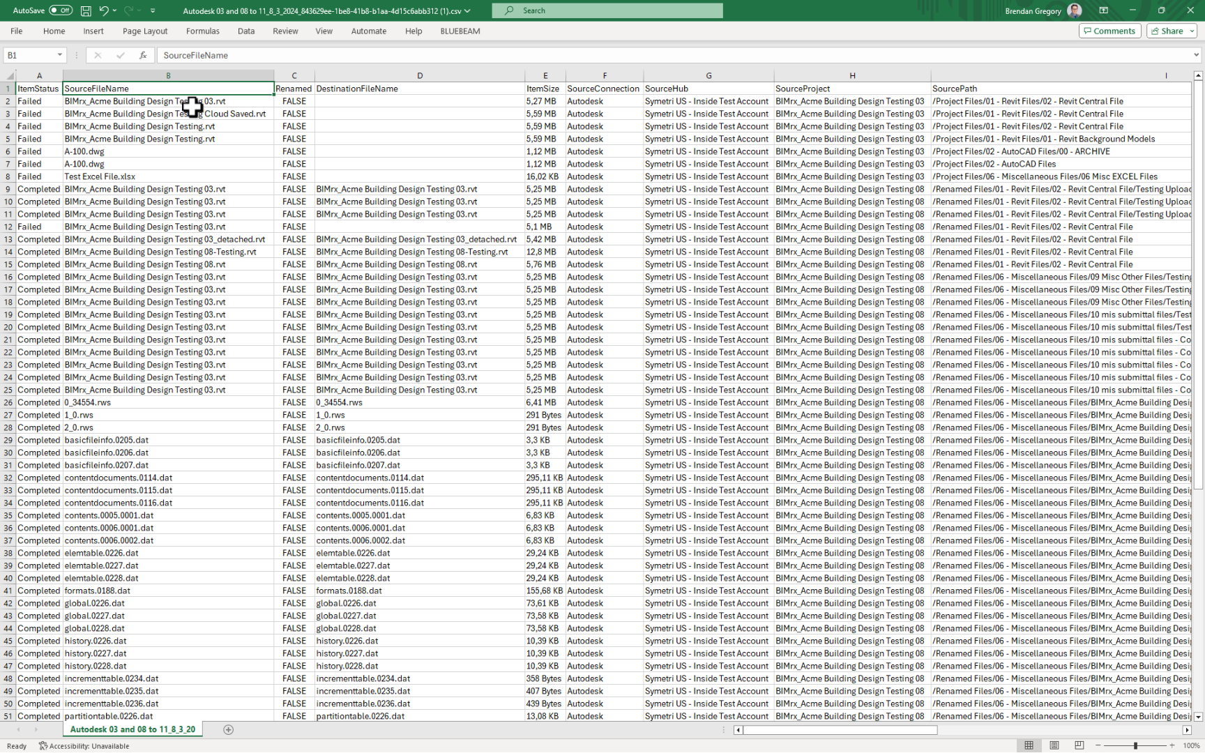Click the vertical scrollbar up arrow
1205x753 pixels.
coord(1198,75)
